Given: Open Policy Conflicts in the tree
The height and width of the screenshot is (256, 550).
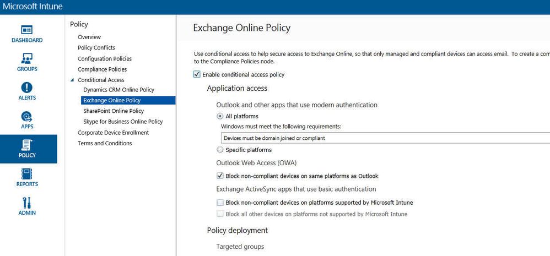Looking at the screenshot, I should coord(96,48).
